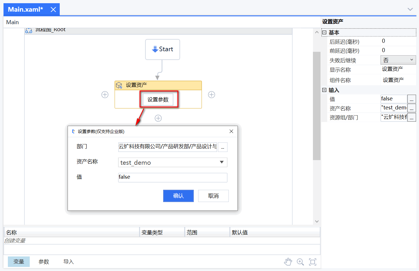Activate the pan hand tool

(x=288, y=262)
